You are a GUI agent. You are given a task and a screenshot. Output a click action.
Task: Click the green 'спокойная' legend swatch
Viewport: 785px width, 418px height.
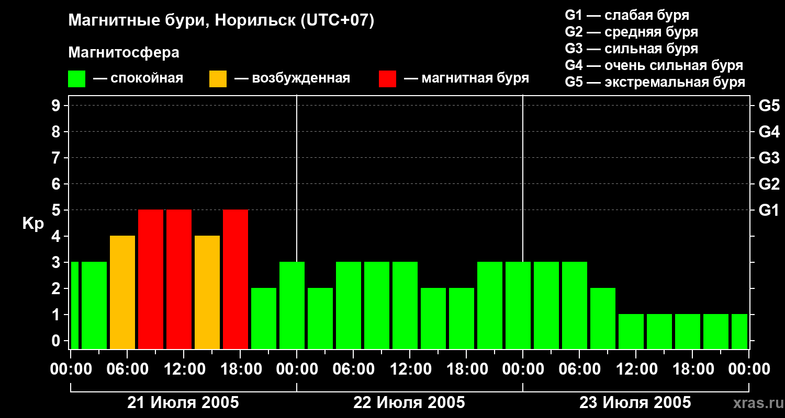(77, 79)
